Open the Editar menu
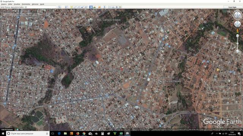Image resolution: width=243 pixels, height=136 pixels. click(x=10, y=4)
